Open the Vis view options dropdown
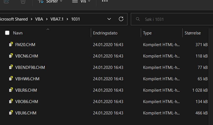Screen dimensions: 213x125 point(81,1)
